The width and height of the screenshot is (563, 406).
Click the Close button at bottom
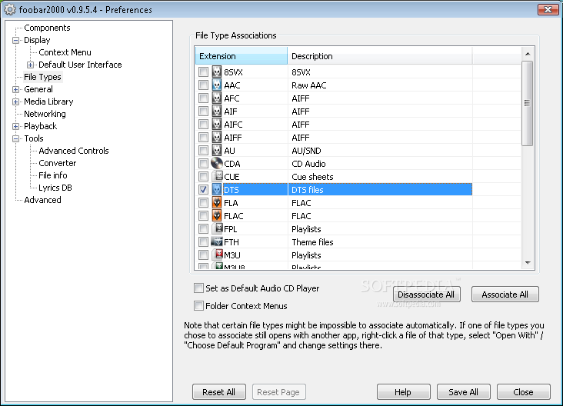click(x=523, y=392)
